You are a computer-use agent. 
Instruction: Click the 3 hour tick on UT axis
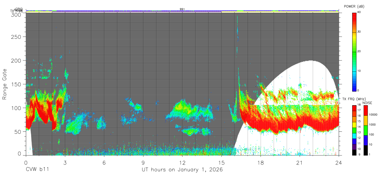[x=65, y=162]
